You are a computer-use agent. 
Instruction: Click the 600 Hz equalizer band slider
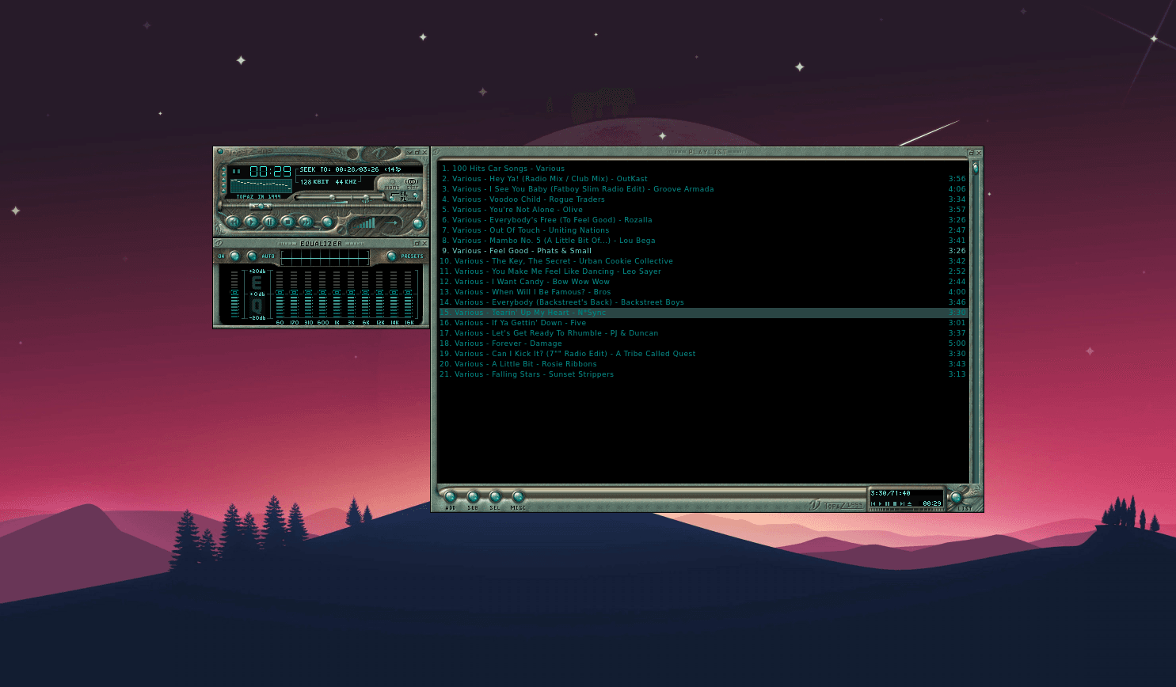(322, 294)
